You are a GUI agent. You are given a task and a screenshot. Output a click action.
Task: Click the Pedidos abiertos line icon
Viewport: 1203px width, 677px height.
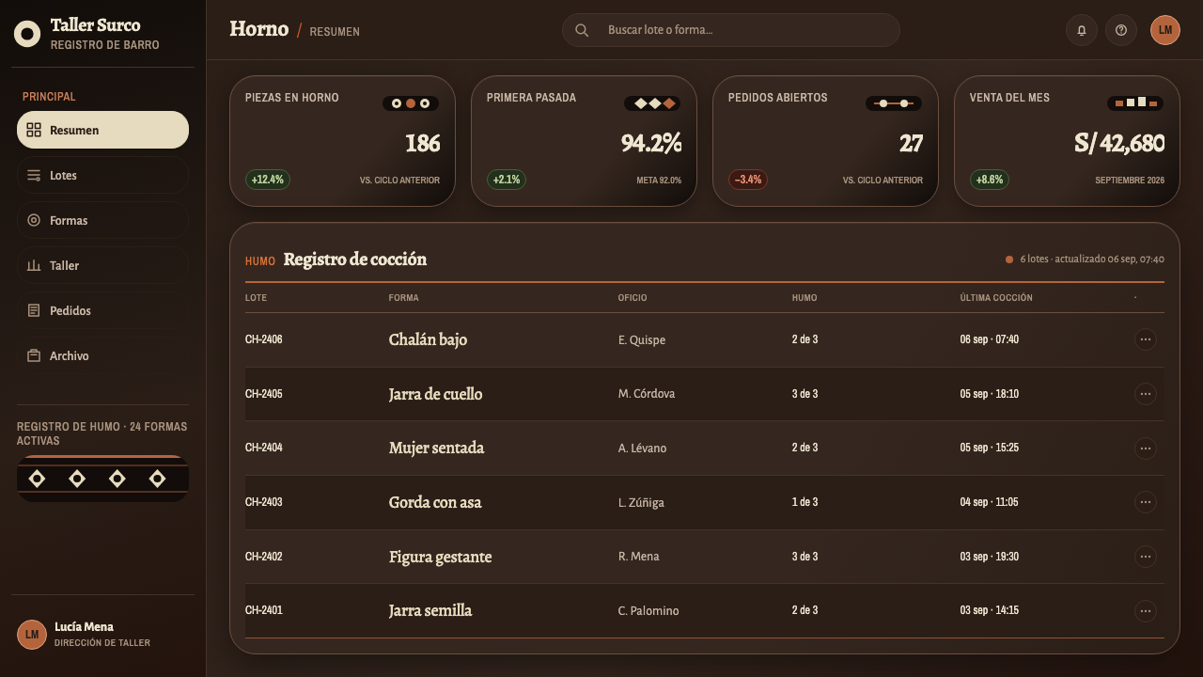click(894, 103)
